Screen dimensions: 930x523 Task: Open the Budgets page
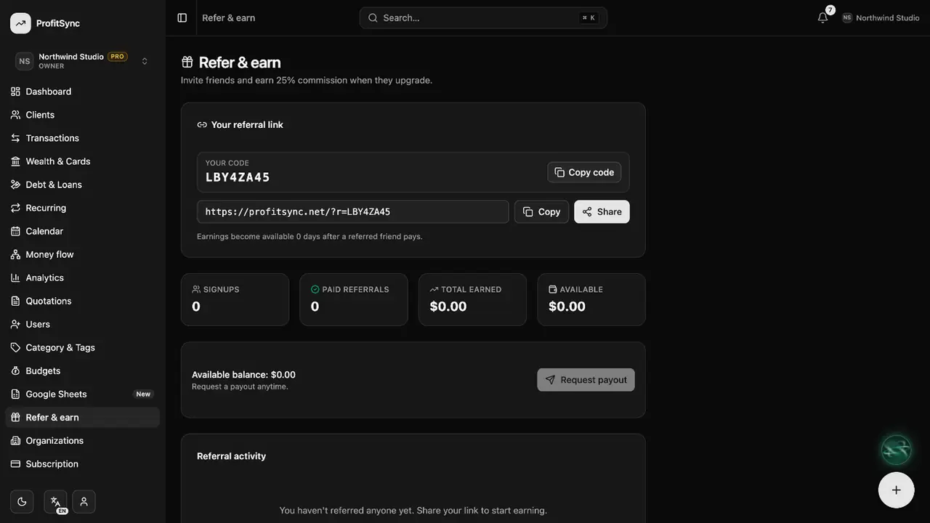(83, 370)
